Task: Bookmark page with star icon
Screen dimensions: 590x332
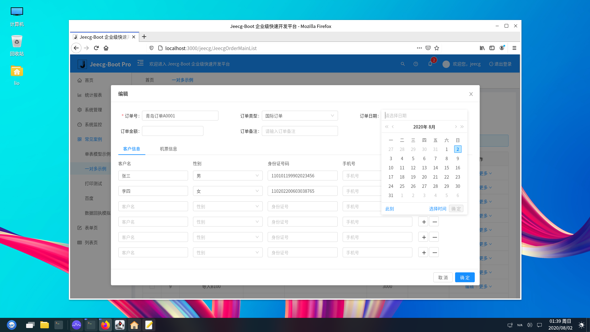Action: pyautogui.click(x=437, y=48)
